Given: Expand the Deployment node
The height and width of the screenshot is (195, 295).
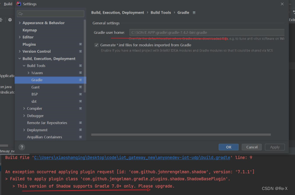Looking at the screenshot, I should [24, 130].
